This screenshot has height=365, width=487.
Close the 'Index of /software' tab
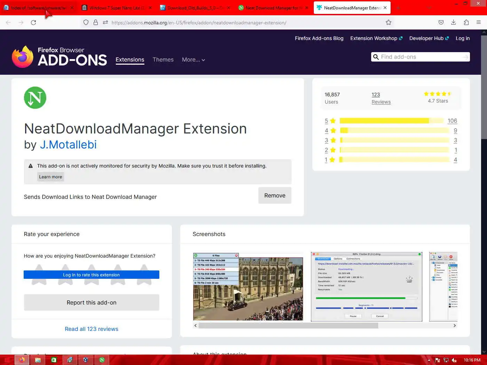point(72,8)
